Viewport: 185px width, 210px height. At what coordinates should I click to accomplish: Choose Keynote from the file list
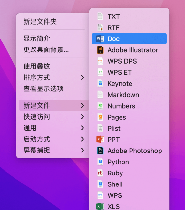129,83
